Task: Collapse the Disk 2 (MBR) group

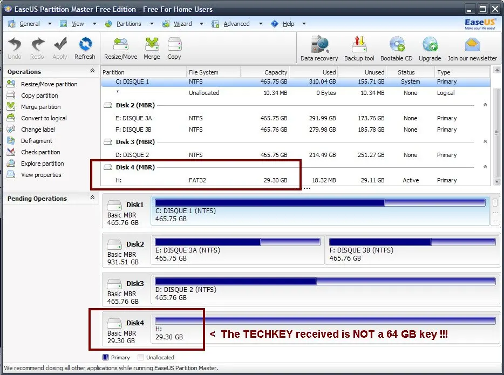Action: [x=485, y=105]
